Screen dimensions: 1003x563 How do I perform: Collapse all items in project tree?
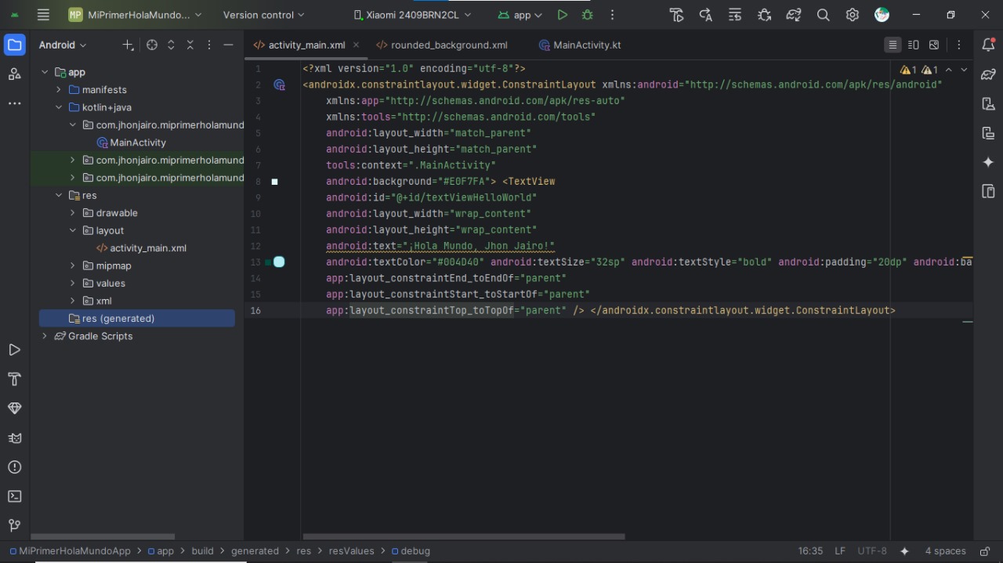[190, 45]
